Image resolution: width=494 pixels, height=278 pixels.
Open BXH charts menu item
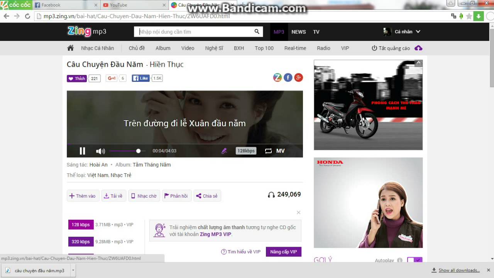239,48
